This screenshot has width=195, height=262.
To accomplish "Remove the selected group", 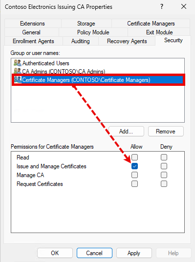I will click(x=166, y=131).
